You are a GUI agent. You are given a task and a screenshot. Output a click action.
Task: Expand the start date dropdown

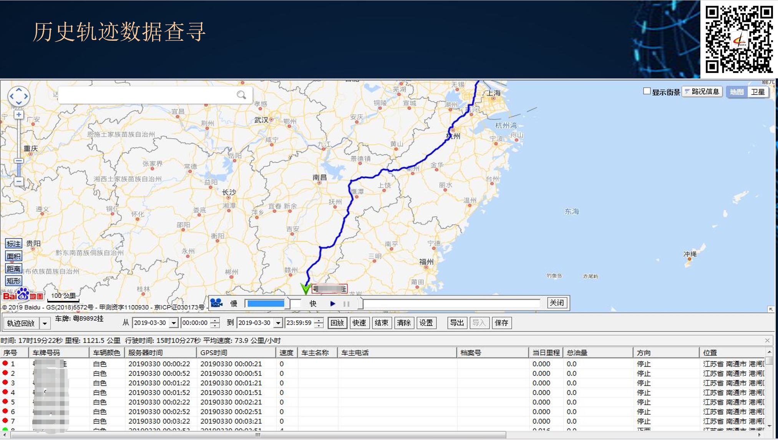point(174,323)
